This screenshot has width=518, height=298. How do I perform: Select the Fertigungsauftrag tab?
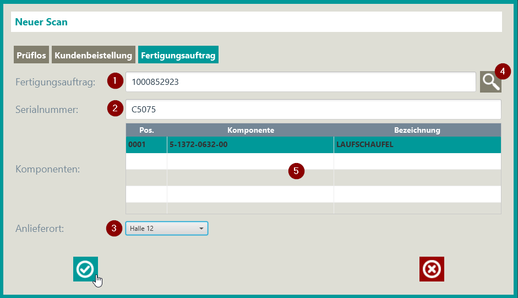pyautogui.click(x=178, y=55)
